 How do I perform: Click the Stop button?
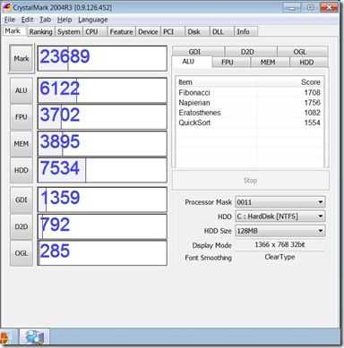coord(251,181)
